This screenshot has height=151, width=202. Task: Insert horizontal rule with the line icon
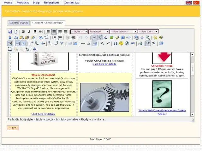[83, 43]
